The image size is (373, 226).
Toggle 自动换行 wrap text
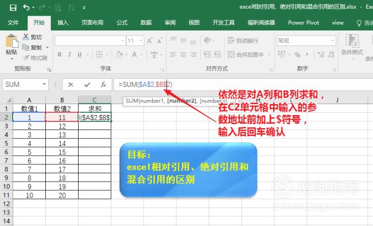pos(243,40)
